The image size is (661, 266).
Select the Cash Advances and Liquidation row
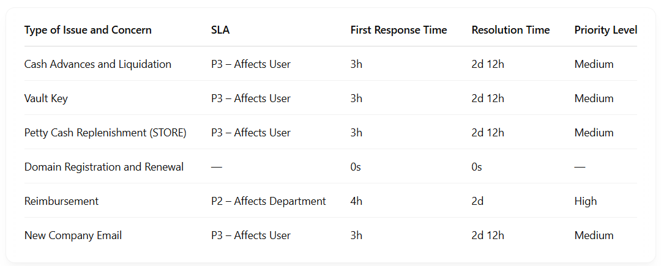[98, 64]
